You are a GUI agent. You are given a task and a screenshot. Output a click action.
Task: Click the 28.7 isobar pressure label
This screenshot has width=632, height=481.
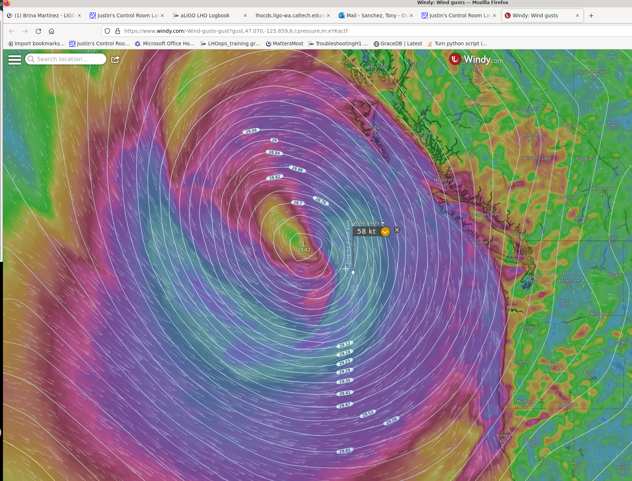coord(298,203)
